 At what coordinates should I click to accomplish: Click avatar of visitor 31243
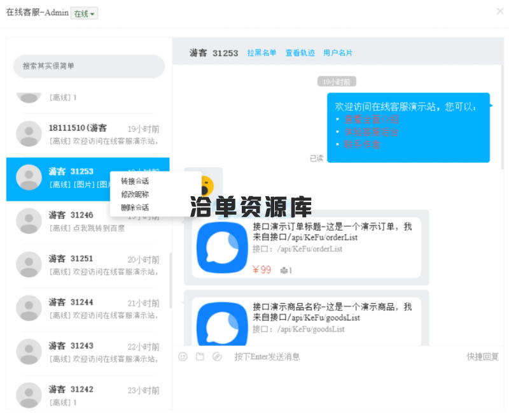[29, 352]
